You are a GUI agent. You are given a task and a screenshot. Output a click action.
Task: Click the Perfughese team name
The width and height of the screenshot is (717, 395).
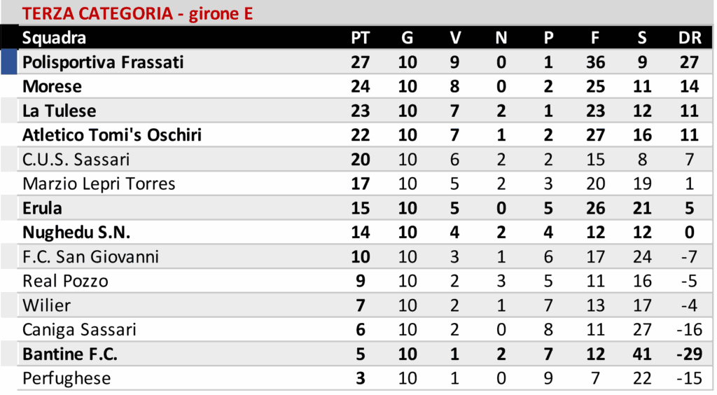[67, 378]
